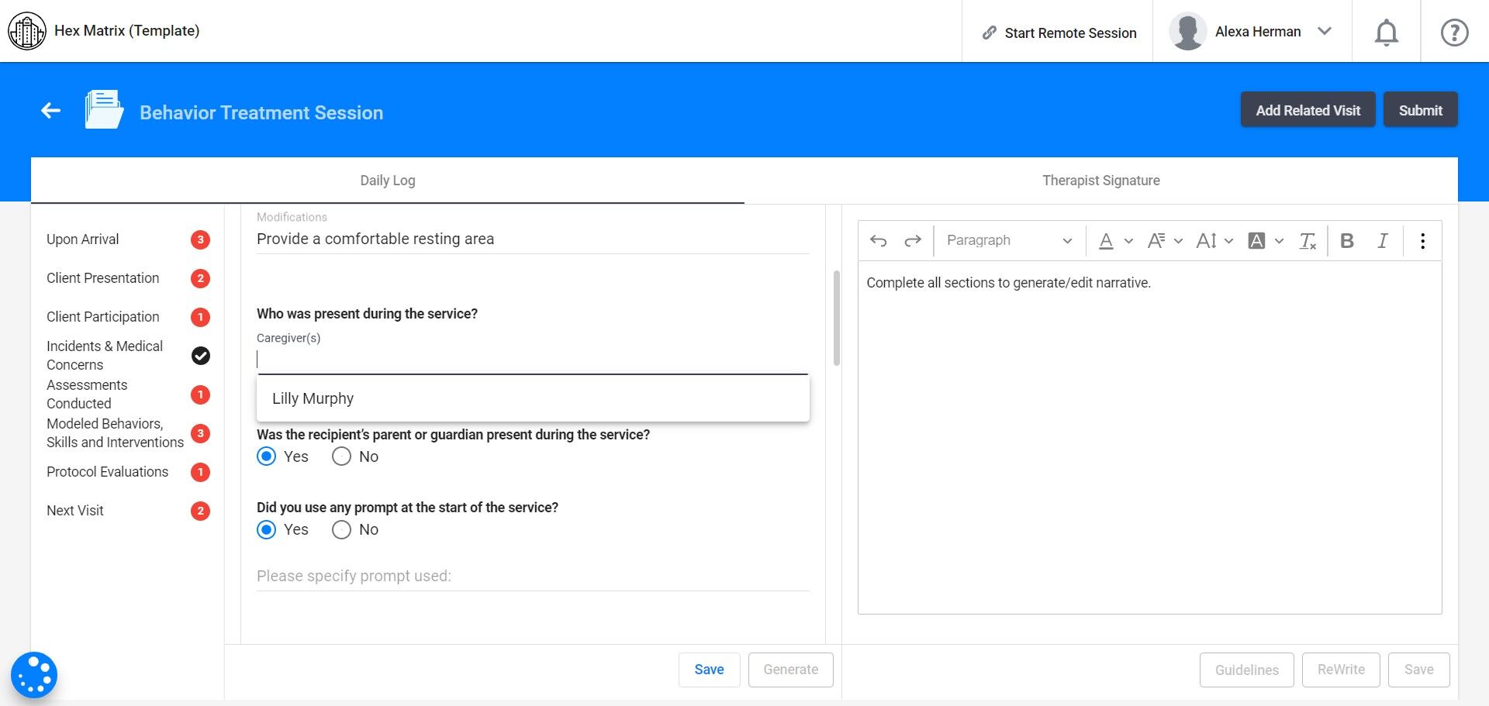Choose Lilly Murphy from the caregiver list
The image size is (1489, 706).
[x=313, y=398]
